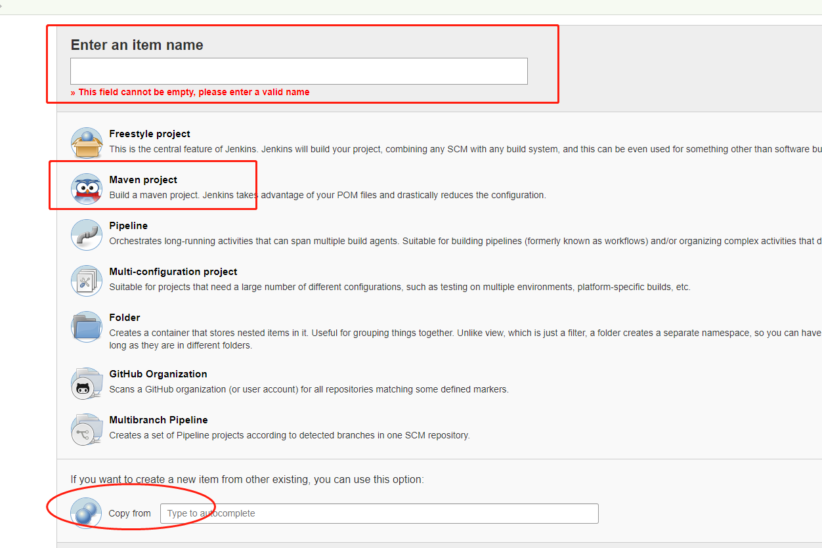Click the Multibranch Pipeline icon
The width and height of the screenshot is (822, 548).
pyautogui.click(x=87, y=429)
